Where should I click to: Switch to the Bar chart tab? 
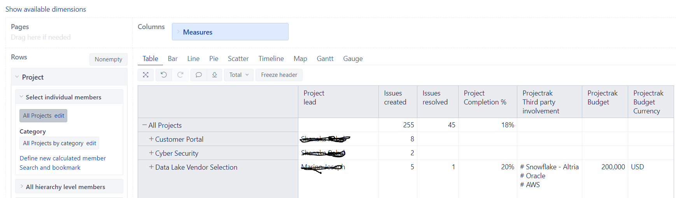click(173, 59)
